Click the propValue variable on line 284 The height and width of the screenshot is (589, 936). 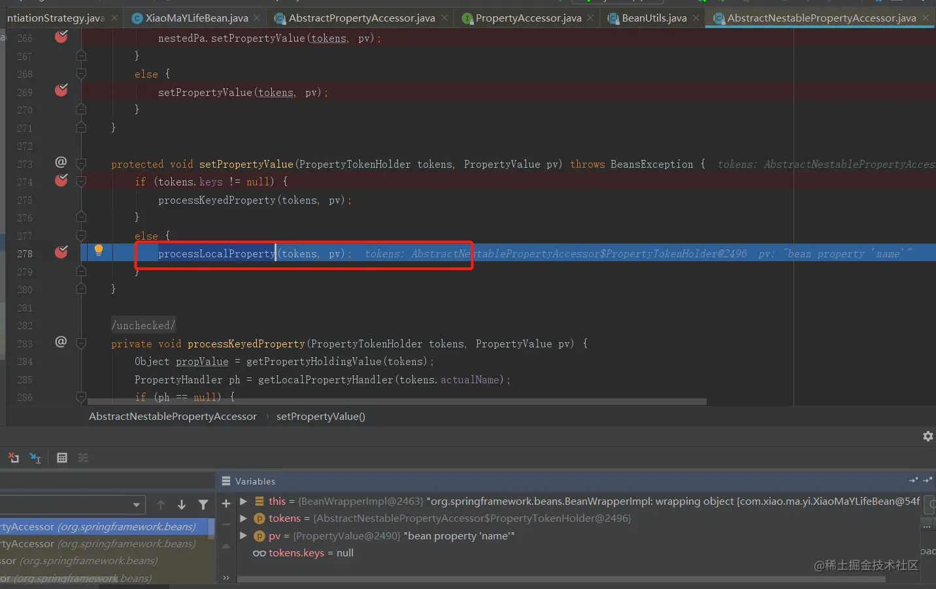coord(202,362)
